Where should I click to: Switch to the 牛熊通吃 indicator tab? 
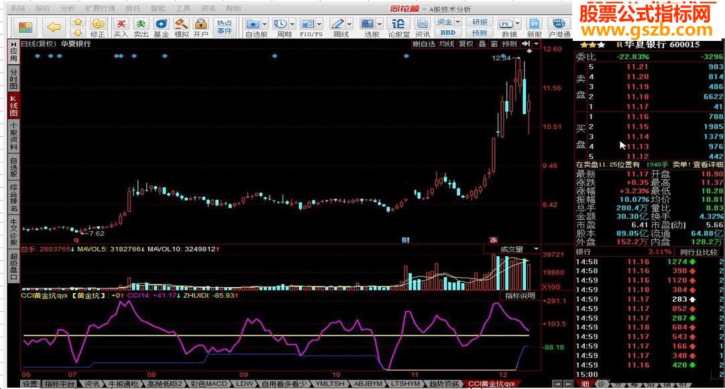(123, 384)
